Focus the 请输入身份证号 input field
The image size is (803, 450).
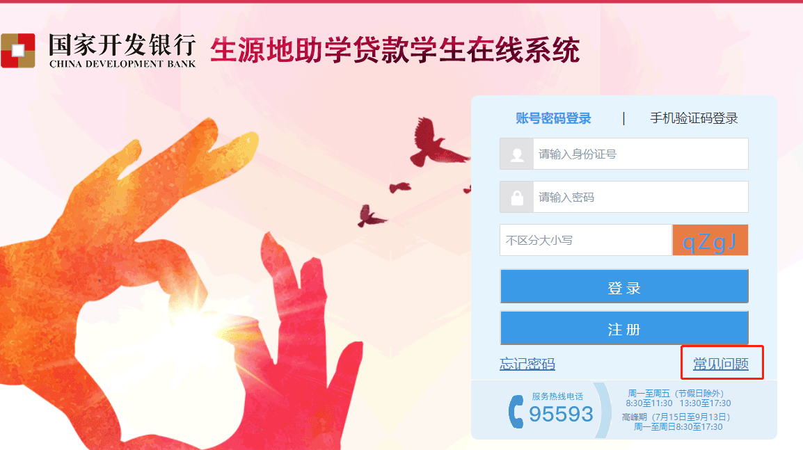(640, 154)
